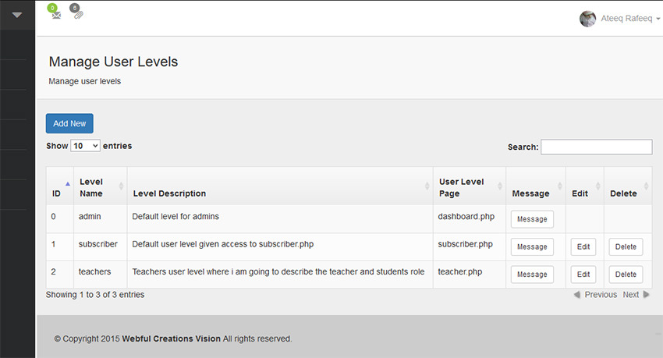The height and width of the screenshot is (358, 663).
Task: Collapse sidebar with top-left arrow
Action: (x=17, y=16)
